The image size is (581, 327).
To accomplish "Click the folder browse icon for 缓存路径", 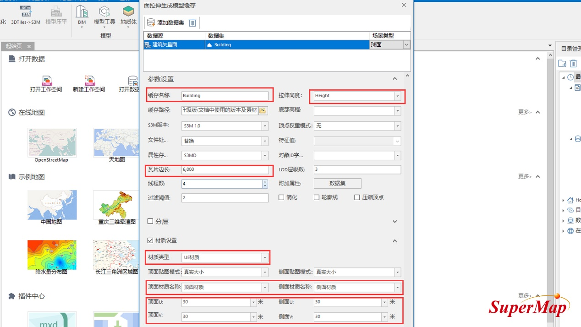I will 263,110.
